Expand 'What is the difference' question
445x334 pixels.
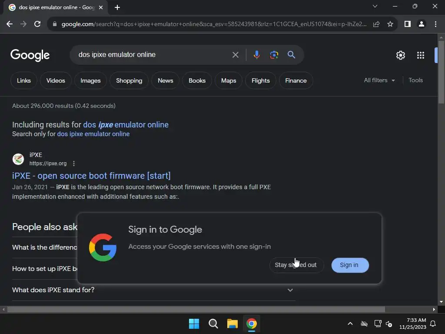pos(45,247)
